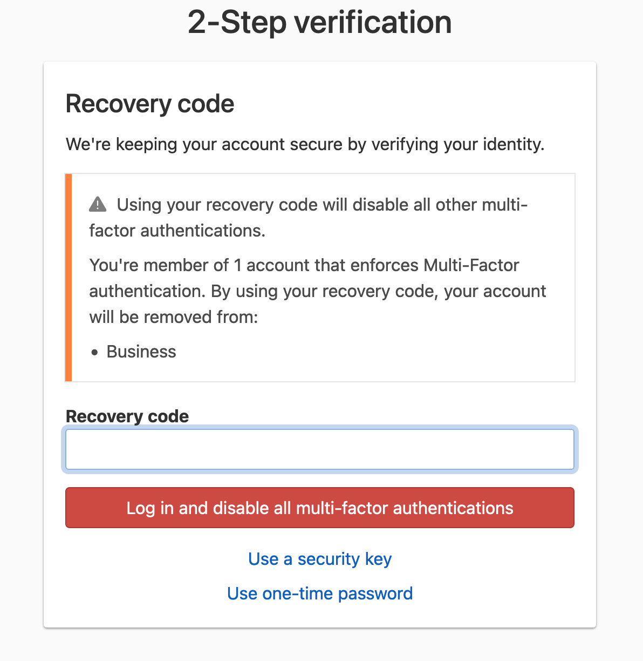Click the authentication. By using your recovery line
643x661 pixels.
pyautogui.click(x=318, y=292)
